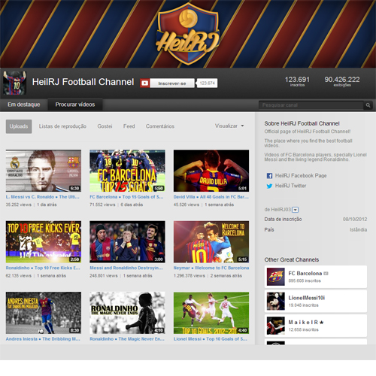376x376 pixels.
Task: Select the Uploads button
Action: (x=19, y=126)
